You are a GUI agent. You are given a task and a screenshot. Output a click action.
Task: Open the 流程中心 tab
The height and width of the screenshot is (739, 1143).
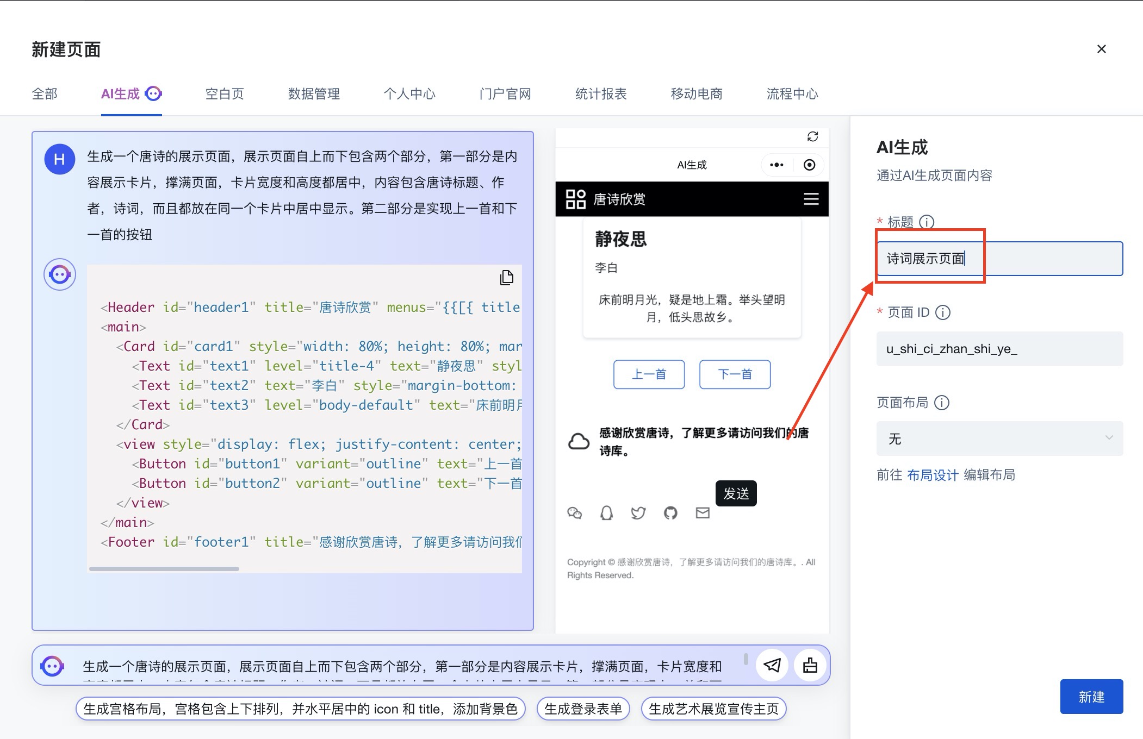coord(792,94)
